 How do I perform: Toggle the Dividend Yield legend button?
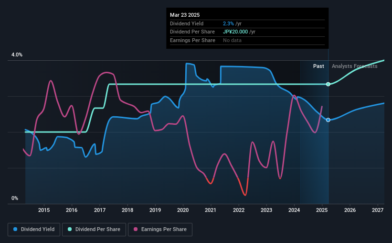tap(34, 230)
